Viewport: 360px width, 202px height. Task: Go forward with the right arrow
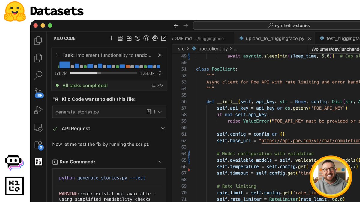tap(186, 26)
